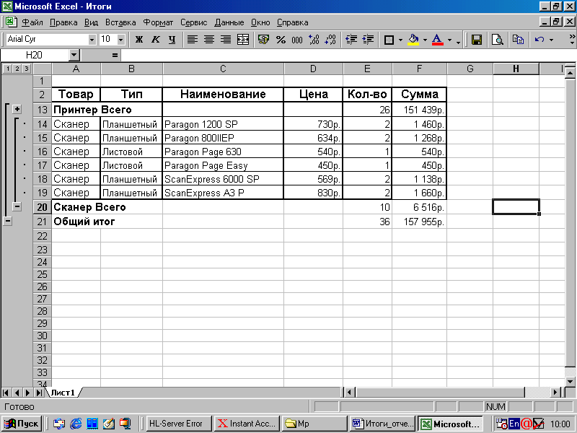Viewport: 577px width, 433px height.
Task: Open the Формат menu
Action: [x=158, y=22]
